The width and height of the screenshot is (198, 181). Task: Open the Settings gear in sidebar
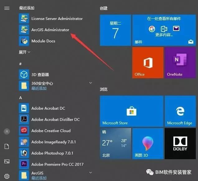coord(7,176)
